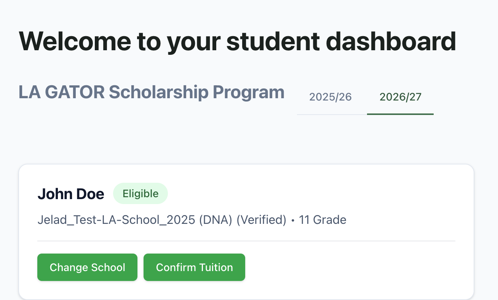Click the Confirm Tuition button
This screenshot has width=498, height=300.
(194, 267)
